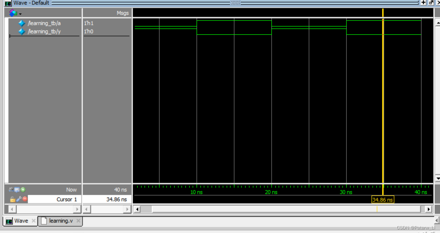Click the right arrow of the horizontal scrollbar

(429, 209)
